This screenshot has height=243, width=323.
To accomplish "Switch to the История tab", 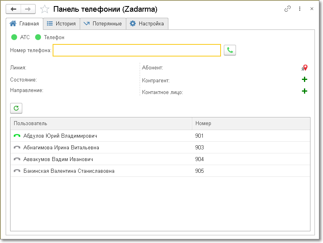I will click(x=62, y=24).
